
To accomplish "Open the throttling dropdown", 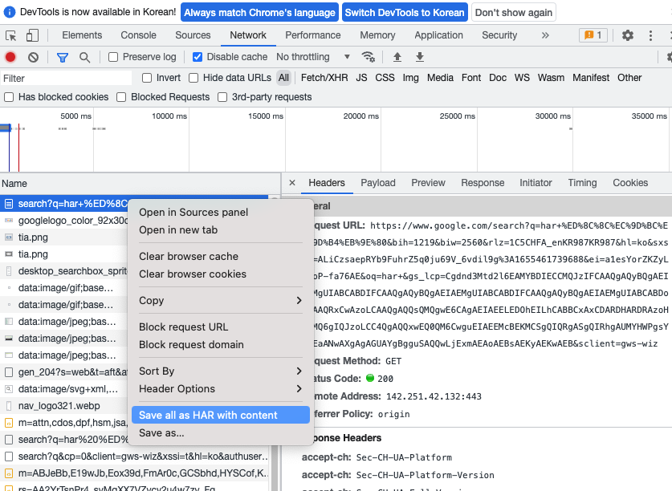I will [313, 56].
